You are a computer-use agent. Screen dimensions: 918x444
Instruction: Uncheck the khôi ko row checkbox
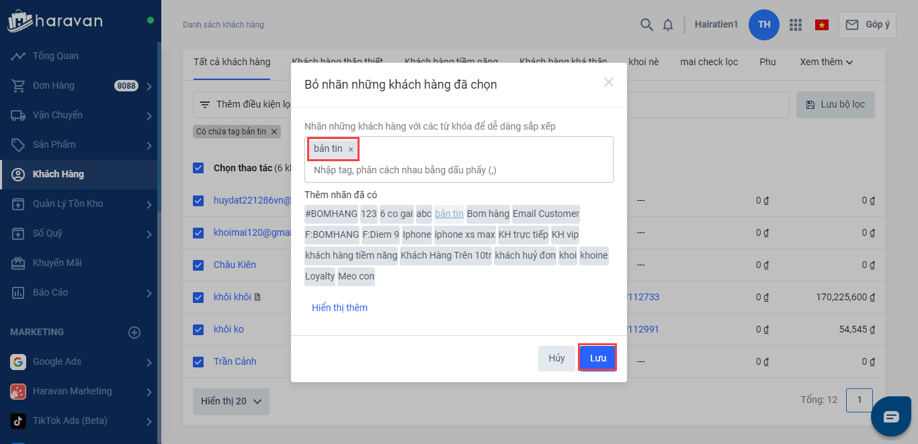pyautogui.click(x=198, y=329)
